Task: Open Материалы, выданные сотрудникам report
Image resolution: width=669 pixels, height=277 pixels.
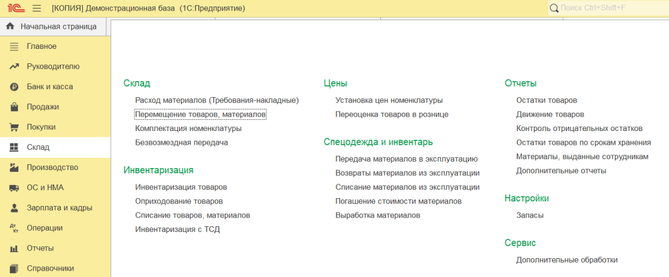Action: click(x=582, y=156)
